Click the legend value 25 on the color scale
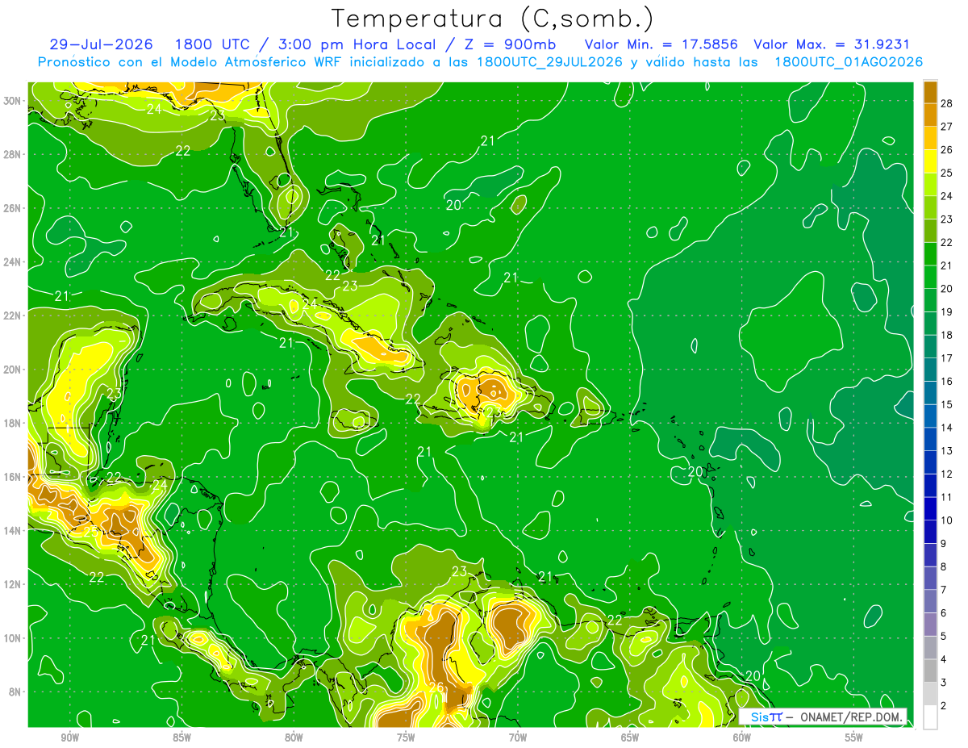Screen dimensions: 968x748 947,173
